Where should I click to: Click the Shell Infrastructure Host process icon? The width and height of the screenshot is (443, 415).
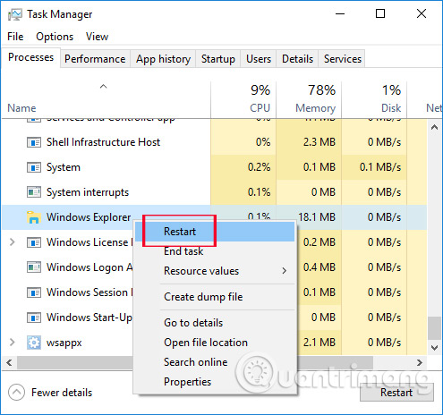[34, 142]
